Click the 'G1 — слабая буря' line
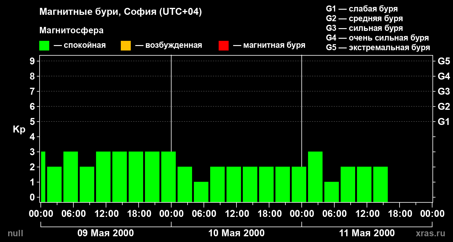The height and width of the screenshot is (242, 453). 362,8
